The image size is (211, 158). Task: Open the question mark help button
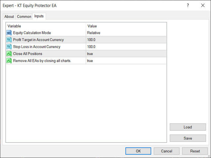coord(188,6)
